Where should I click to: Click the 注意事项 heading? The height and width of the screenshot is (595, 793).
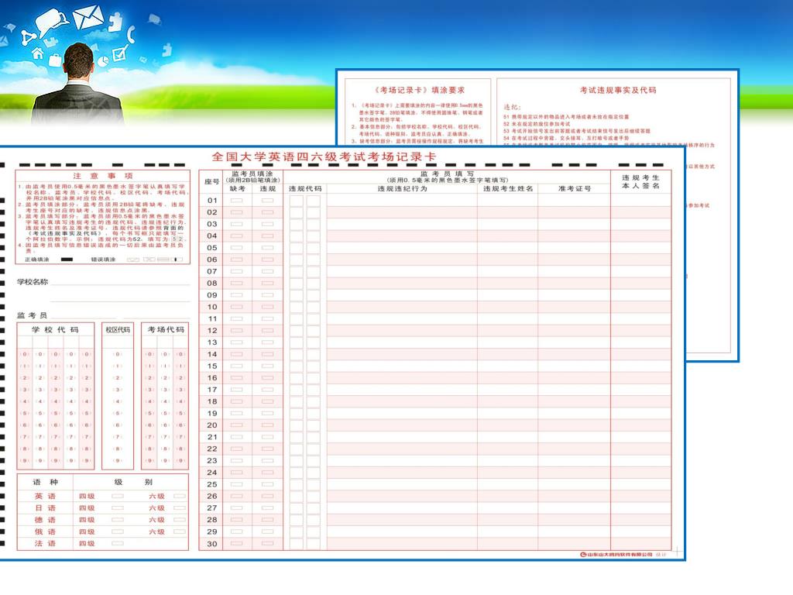pyautogui.click(x=103, y=176)
